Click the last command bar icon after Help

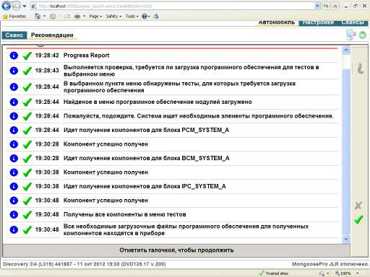click(x=156, y=17)
